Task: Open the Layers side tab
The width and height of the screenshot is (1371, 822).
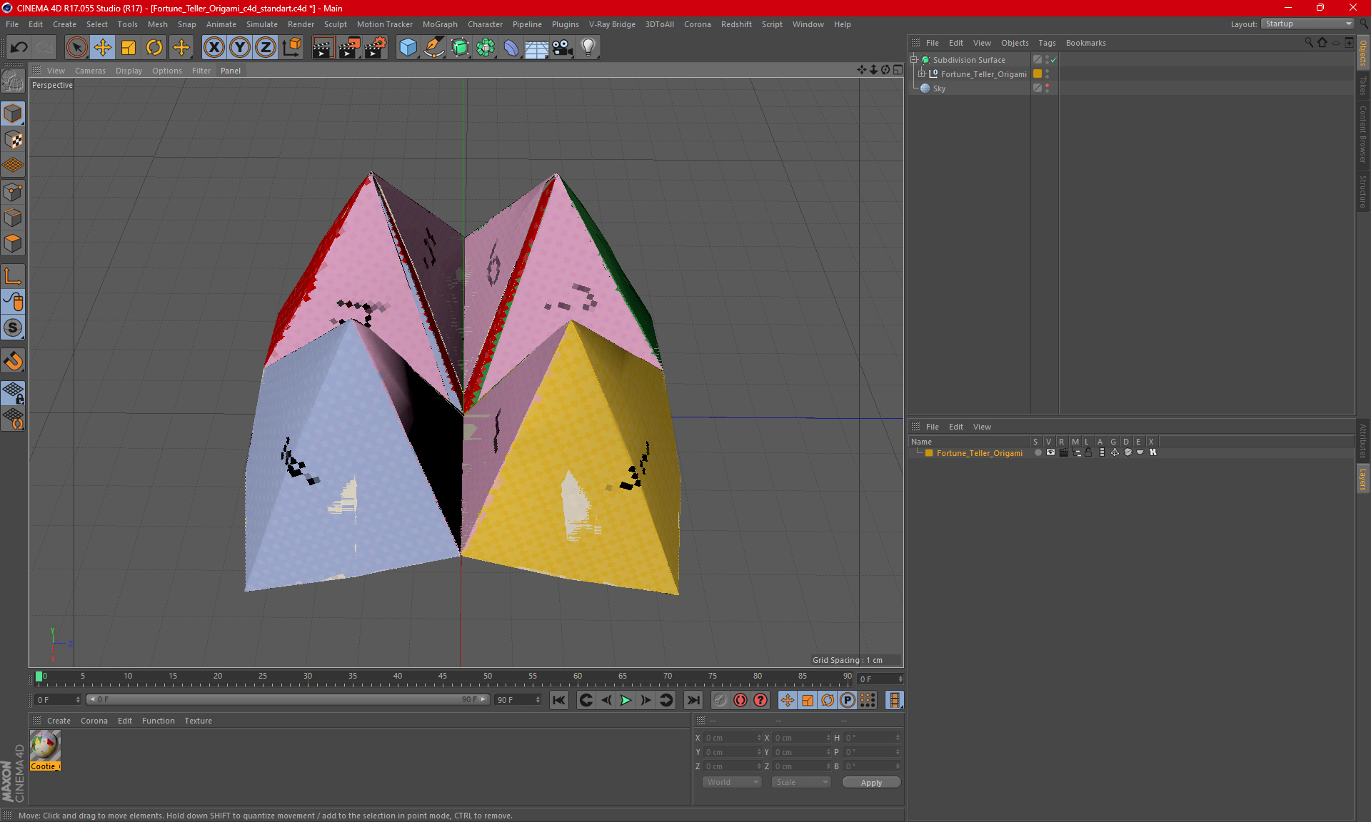Action: click(x=1363, y=479)
